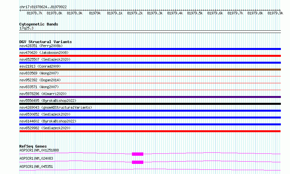
Task: Click the 17q25.3 band label
Action: pyautogui.click(x=26, y=28)
